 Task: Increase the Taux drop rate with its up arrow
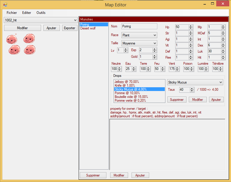[x=192, y=89]
